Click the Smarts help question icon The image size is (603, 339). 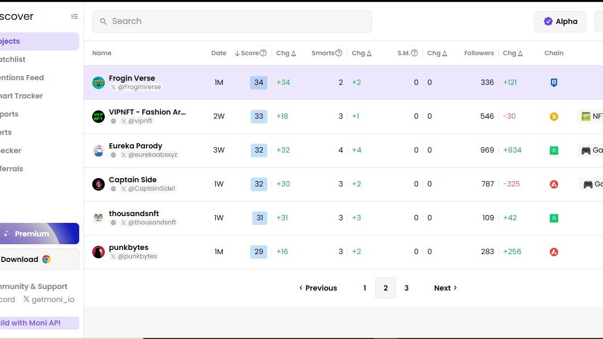point(339,53)
